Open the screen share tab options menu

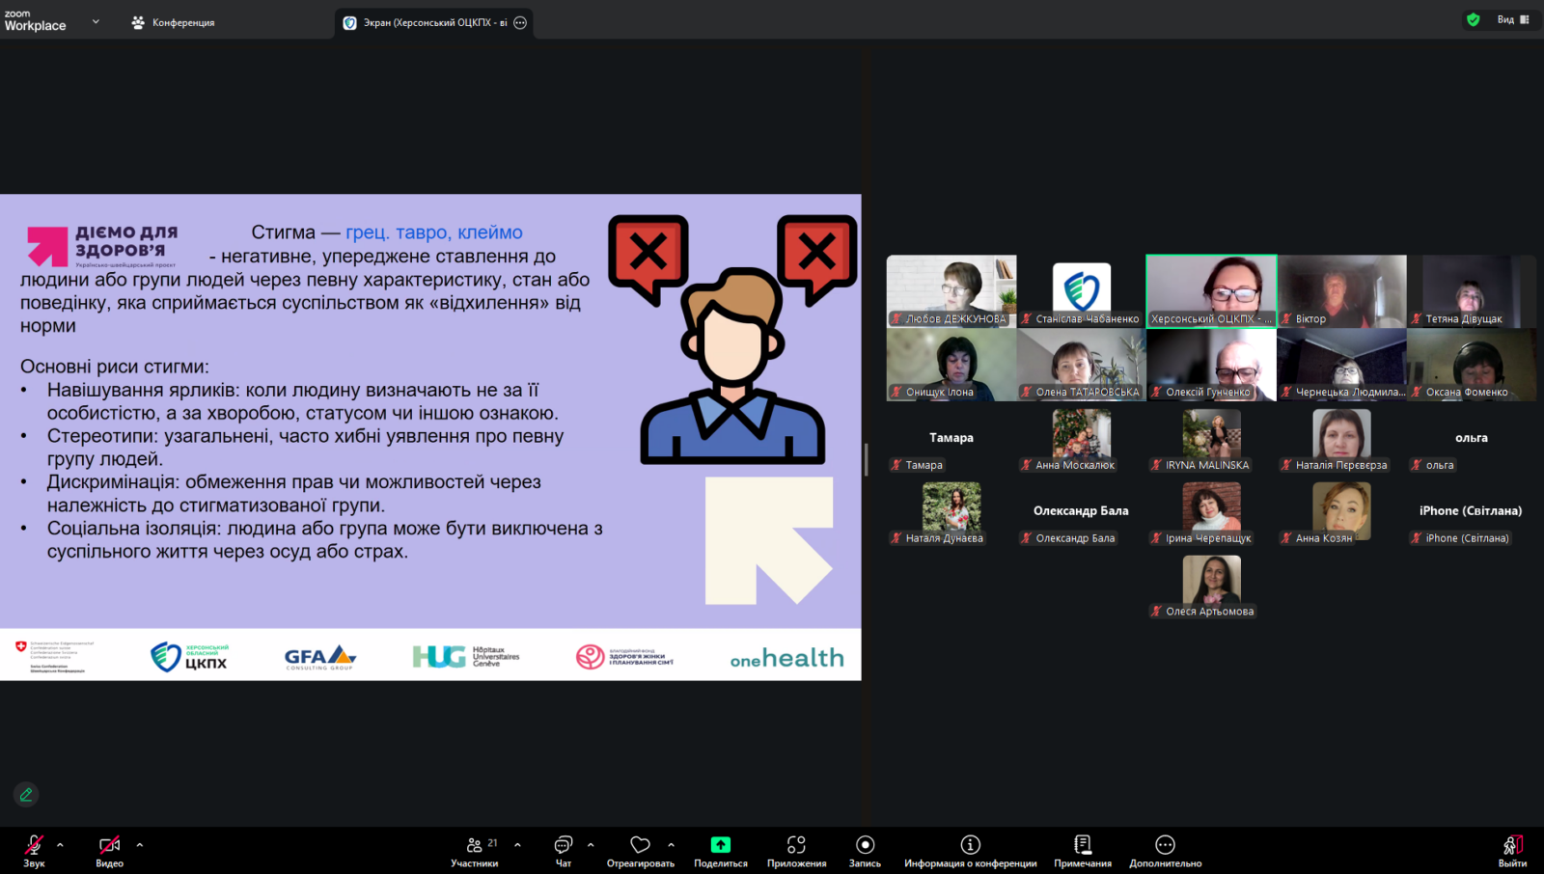[520, 23]
